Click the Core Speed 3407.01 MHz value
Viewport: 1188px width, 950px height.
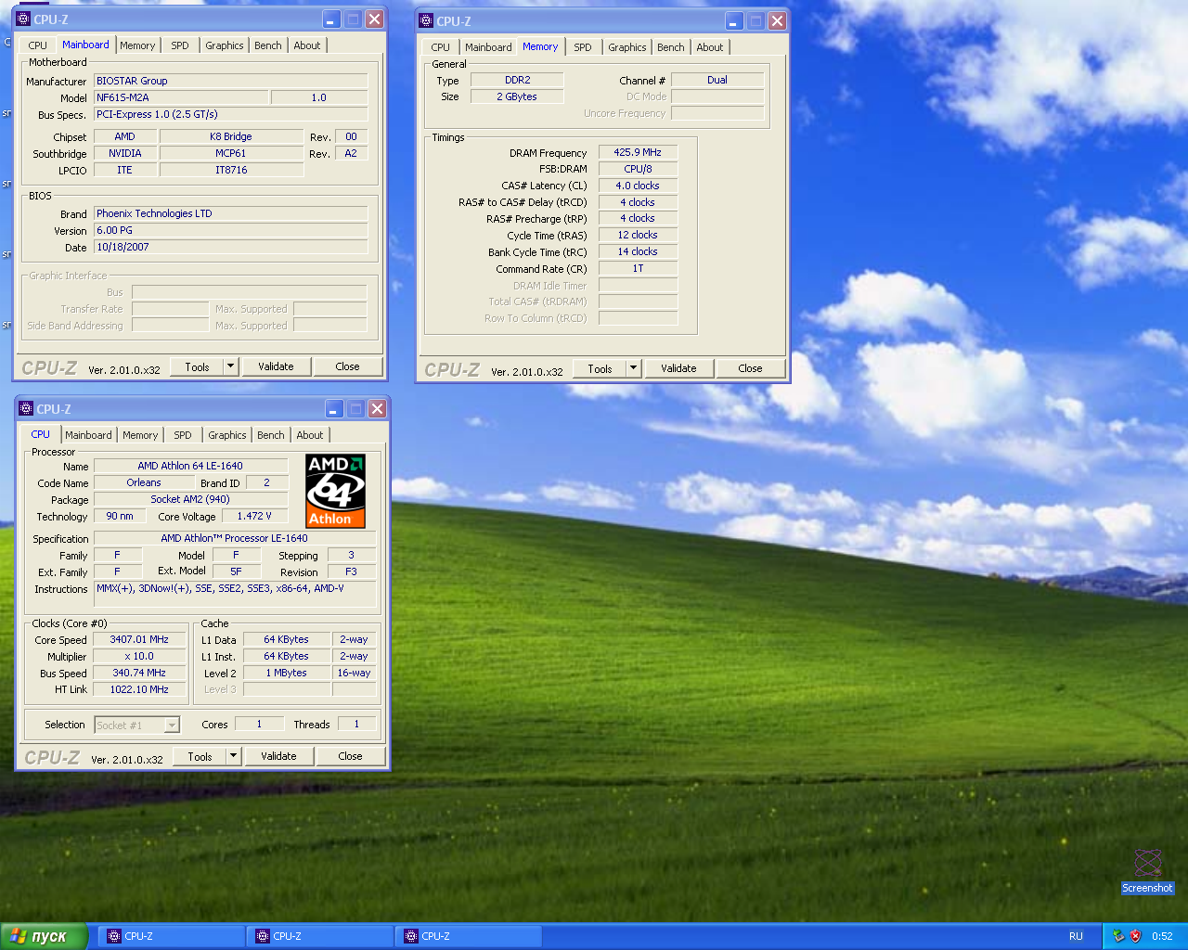(x=139, y=639)
